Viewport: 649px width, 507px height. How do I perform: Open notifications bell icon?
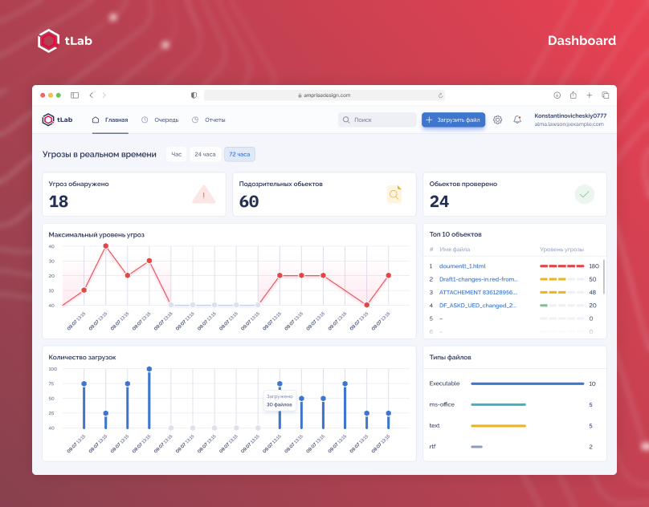(517, 120)
